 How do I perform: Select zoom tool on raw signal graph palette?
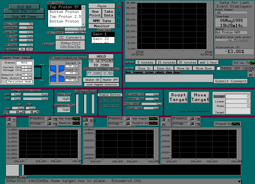coord(9,120)
